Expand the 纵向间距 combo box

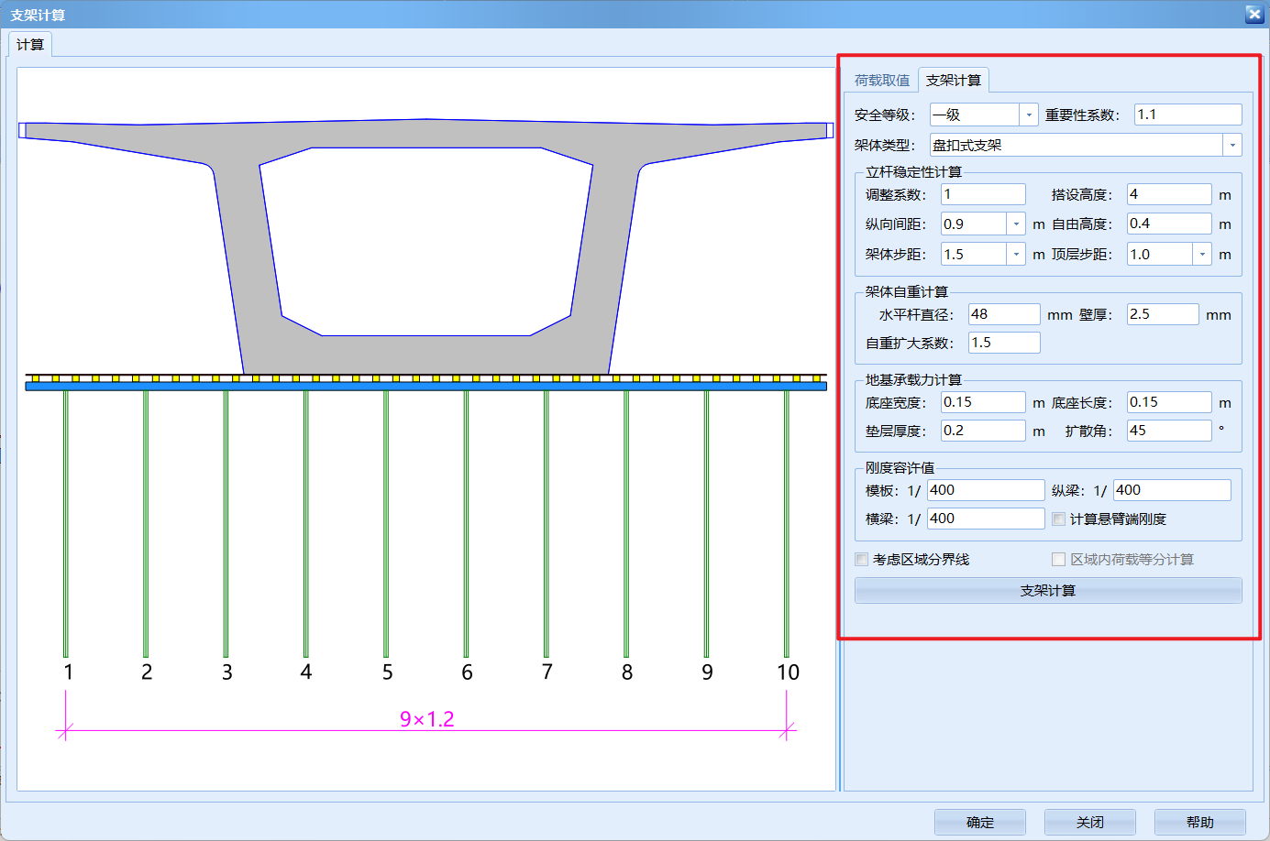pos(1016,224)
